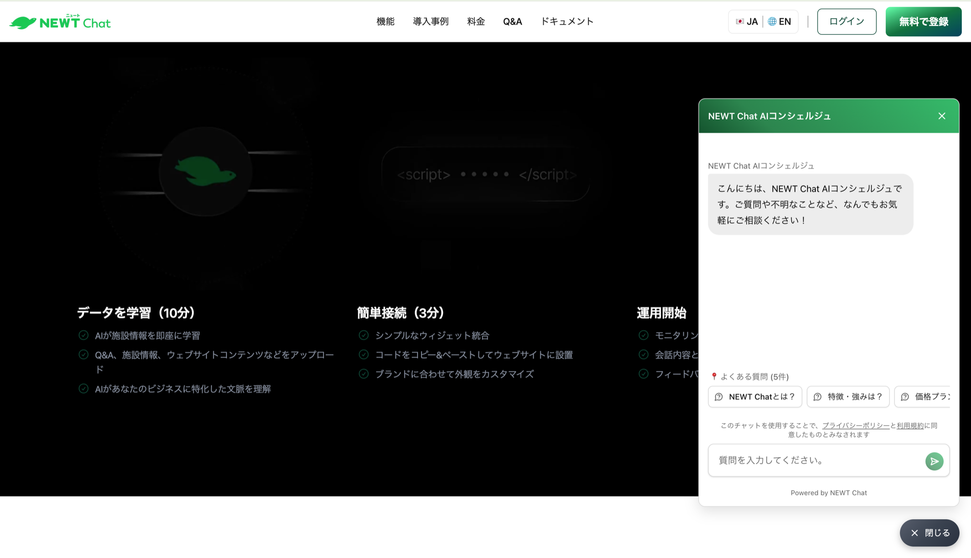Click the red pin icon beside よくある質問
Viewport: 971px width, 558px height.
pos(713,377)
